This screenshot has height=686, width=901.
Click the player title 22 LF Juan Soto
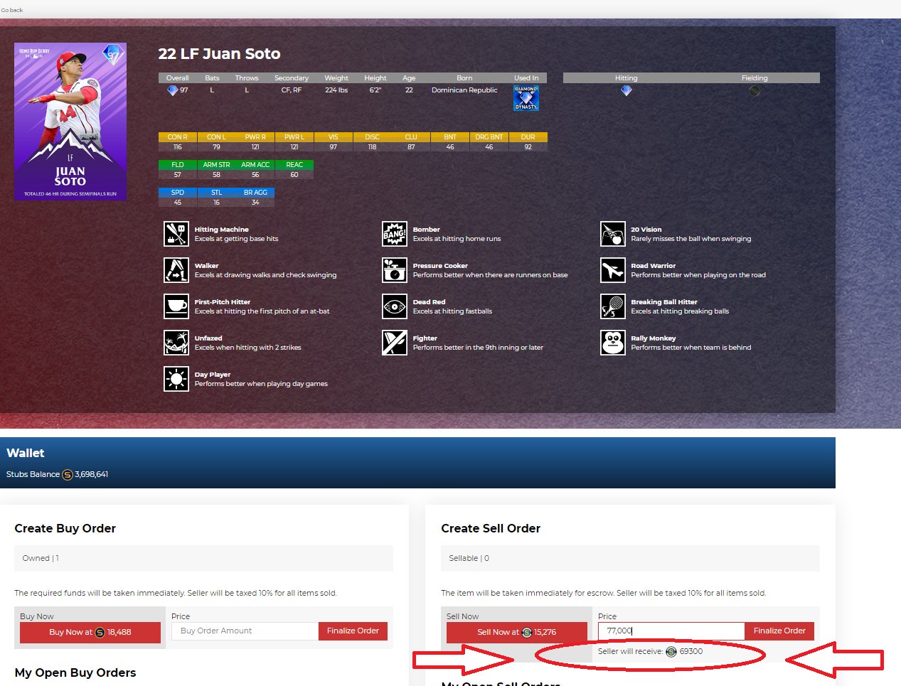tap(219, 54)
